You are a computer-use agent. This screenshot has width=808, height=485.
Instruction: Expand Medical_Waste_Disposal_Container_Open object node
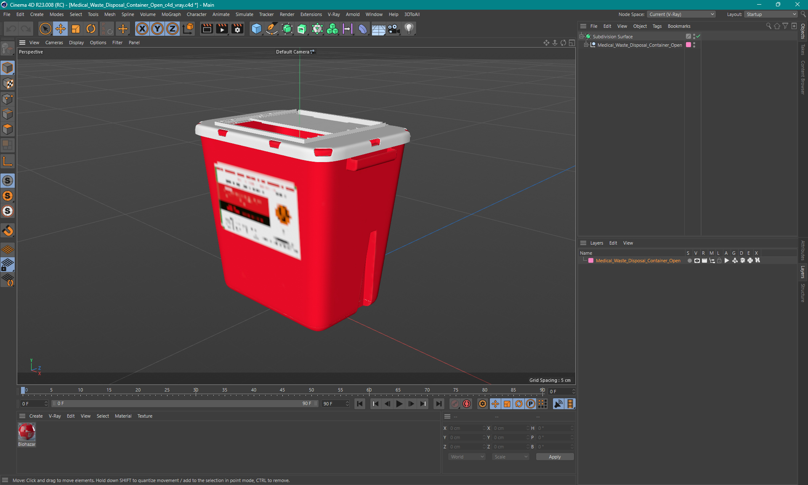586,45
